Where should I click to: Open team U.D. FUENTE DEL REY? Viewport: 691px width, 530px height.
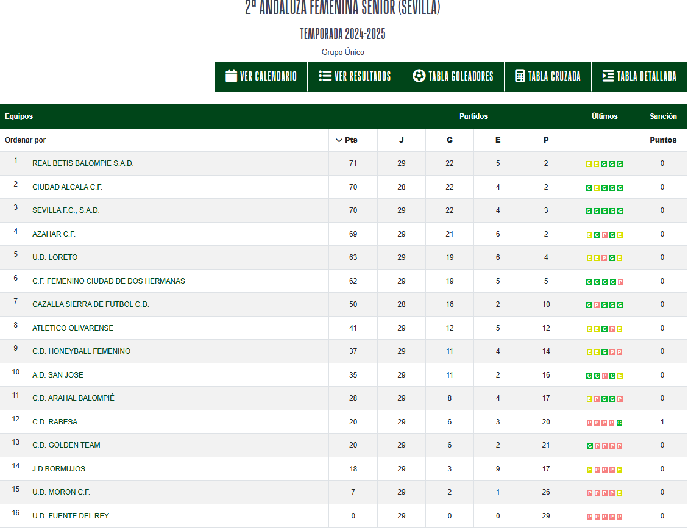(x=71, y=517)
